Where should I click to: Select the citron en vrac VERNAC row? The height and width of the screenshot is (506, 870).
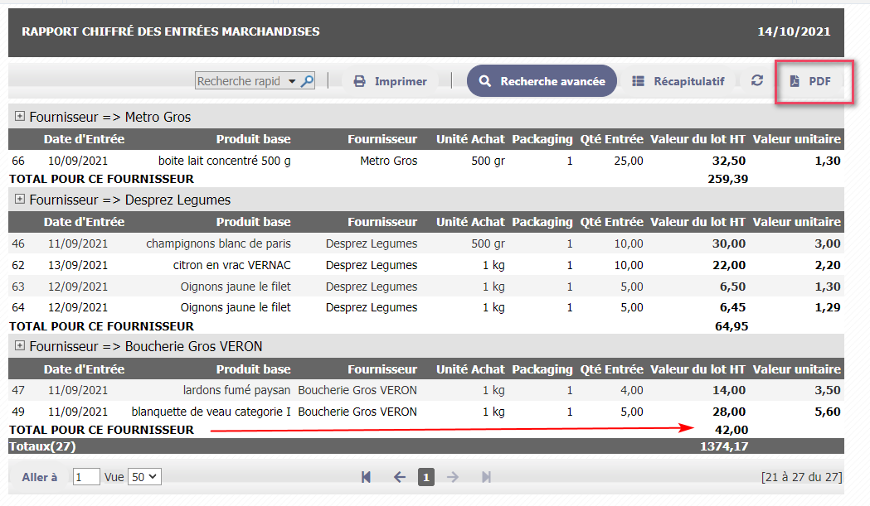click(426, 265)
